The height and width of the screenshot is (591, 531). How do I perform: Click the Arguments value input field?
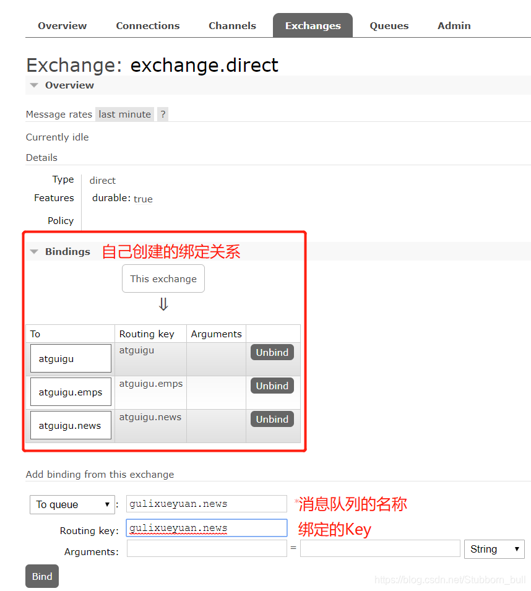[x=380, y=548]
